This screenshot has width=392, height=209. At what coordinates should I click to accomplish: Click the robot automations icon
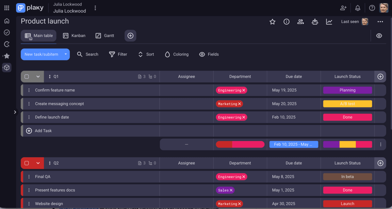(315, 22)
